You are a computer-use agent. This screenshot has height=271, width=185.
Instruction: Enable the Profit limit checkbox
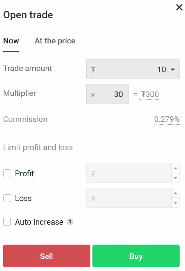coord(7,174)
